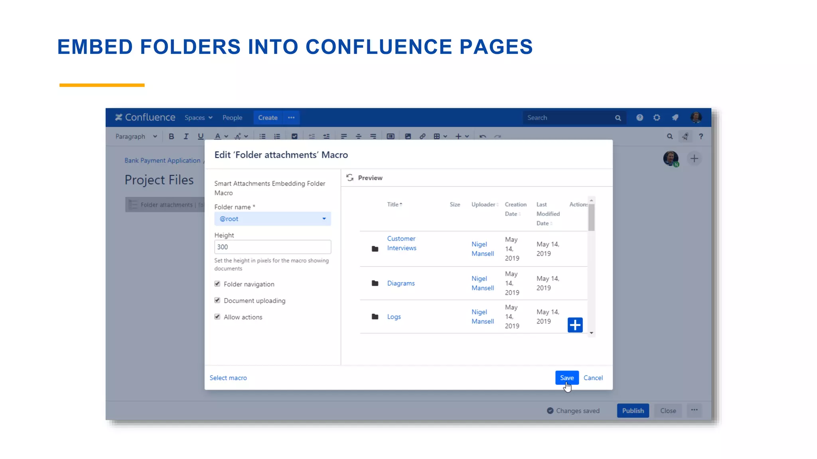Click the Select macro link
Image resolution: width=817 pixels, height=459 pixels.
(228, 378)
